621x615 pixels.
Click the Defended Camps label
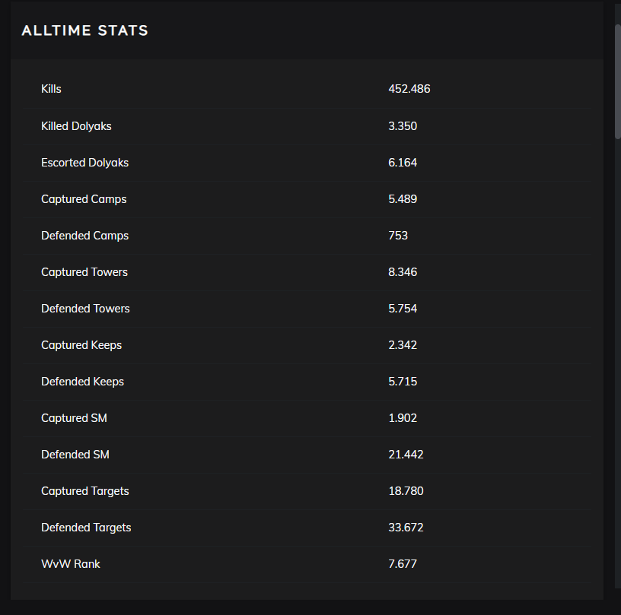click(x=84, y=236)
